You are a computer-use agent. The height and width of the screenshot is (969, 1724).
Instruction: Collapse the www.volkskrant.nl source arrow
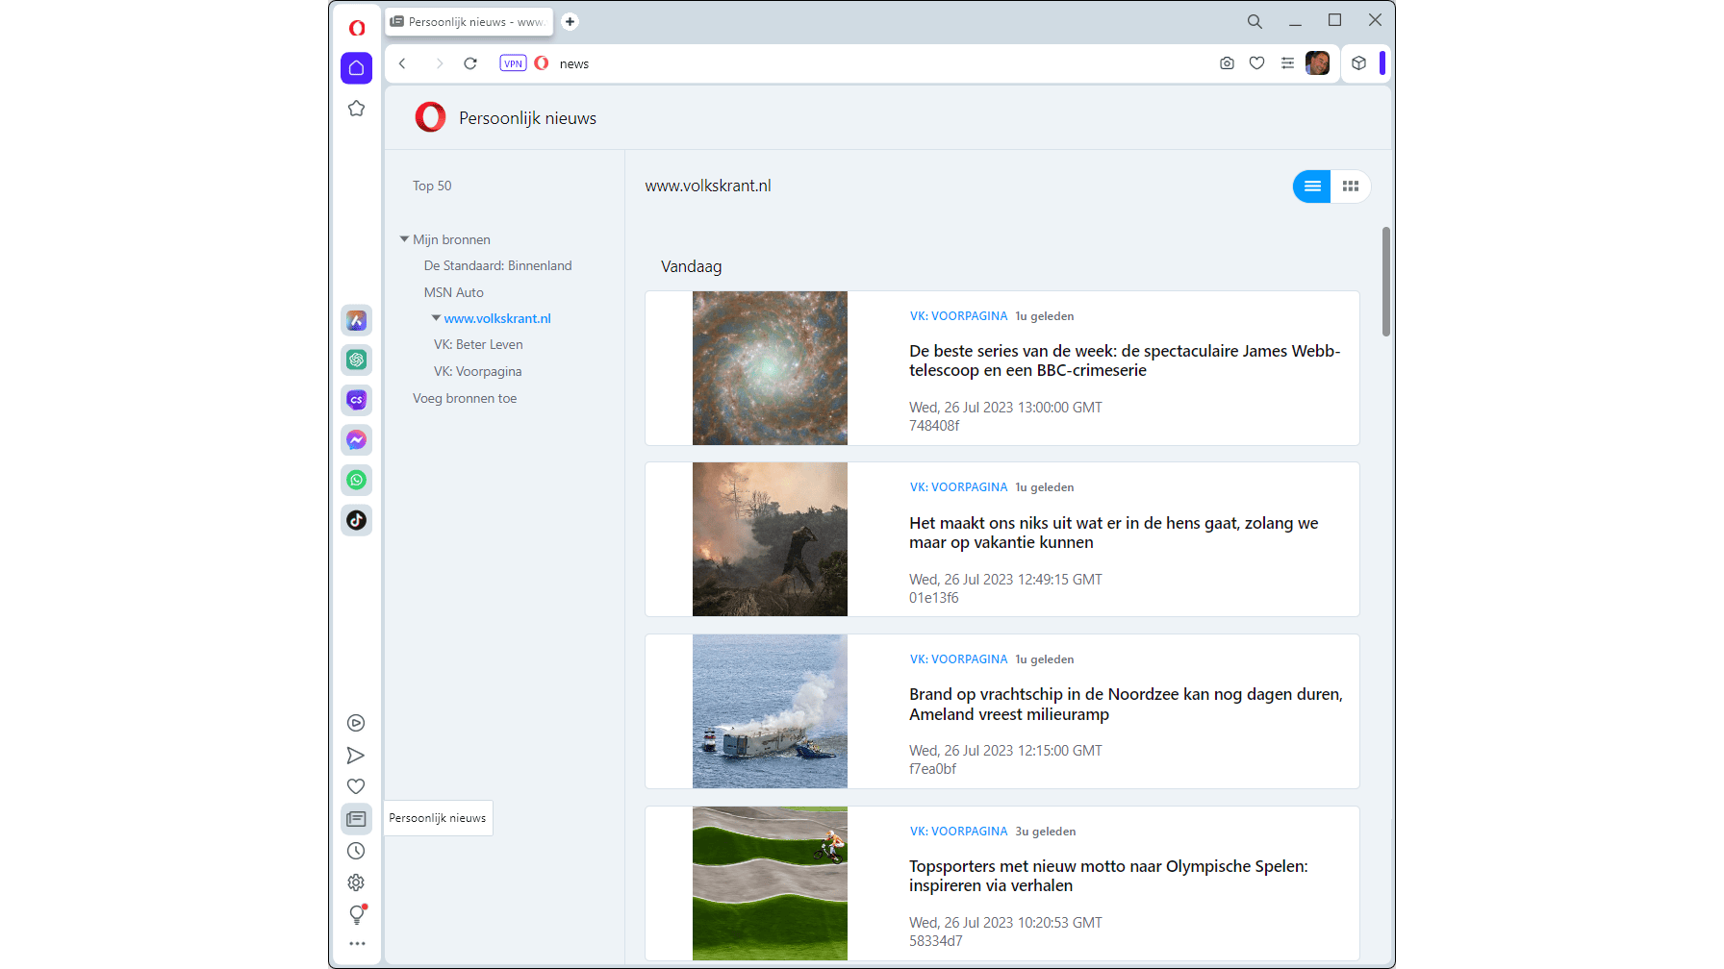(436, 318)
